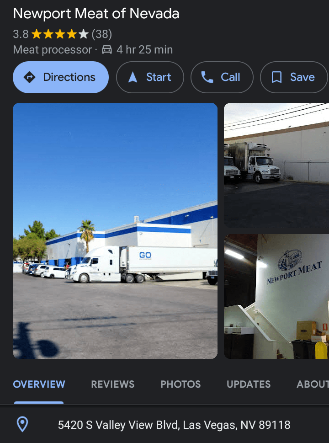
Task: Open the Newport Meat wall logo photo
Action: [276, 296]
